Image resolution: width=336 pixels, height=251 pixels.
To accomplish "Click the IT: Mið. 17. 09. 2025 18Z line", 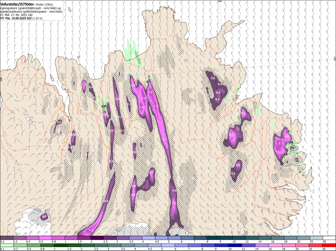I will point(17,15).
